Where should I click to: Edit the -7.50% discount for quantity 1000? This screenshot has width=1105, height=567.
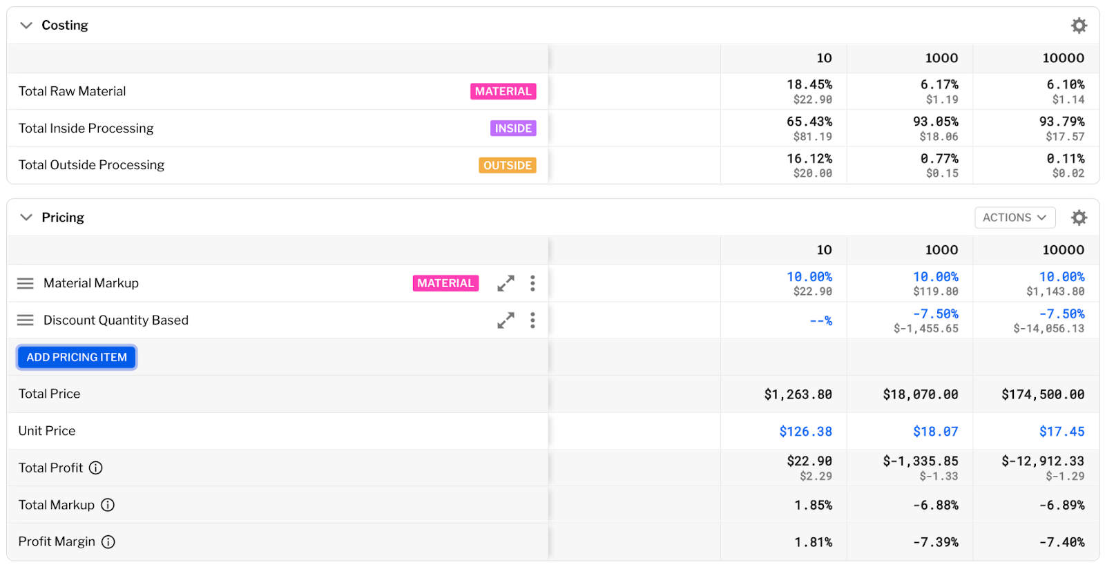coord(935,314)
